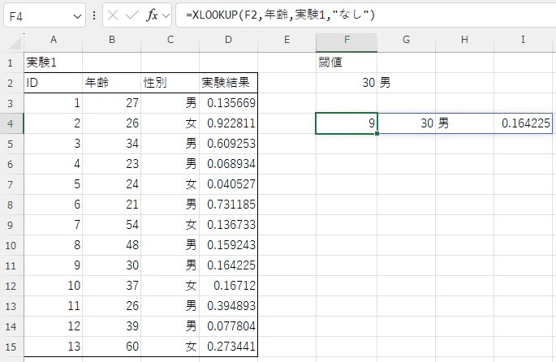Click age value 54
Screen dimensions: 556x362
pos(112,225)
